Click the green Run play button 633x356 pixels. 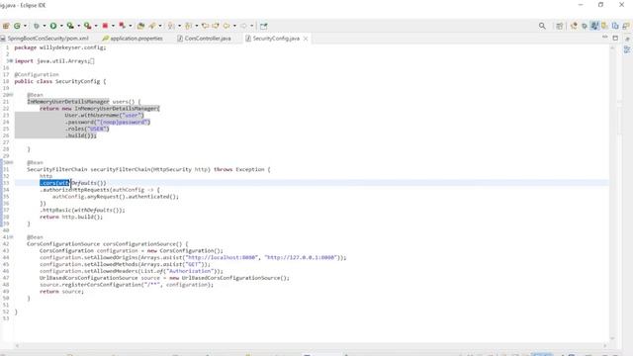click(x=53, y=26)
